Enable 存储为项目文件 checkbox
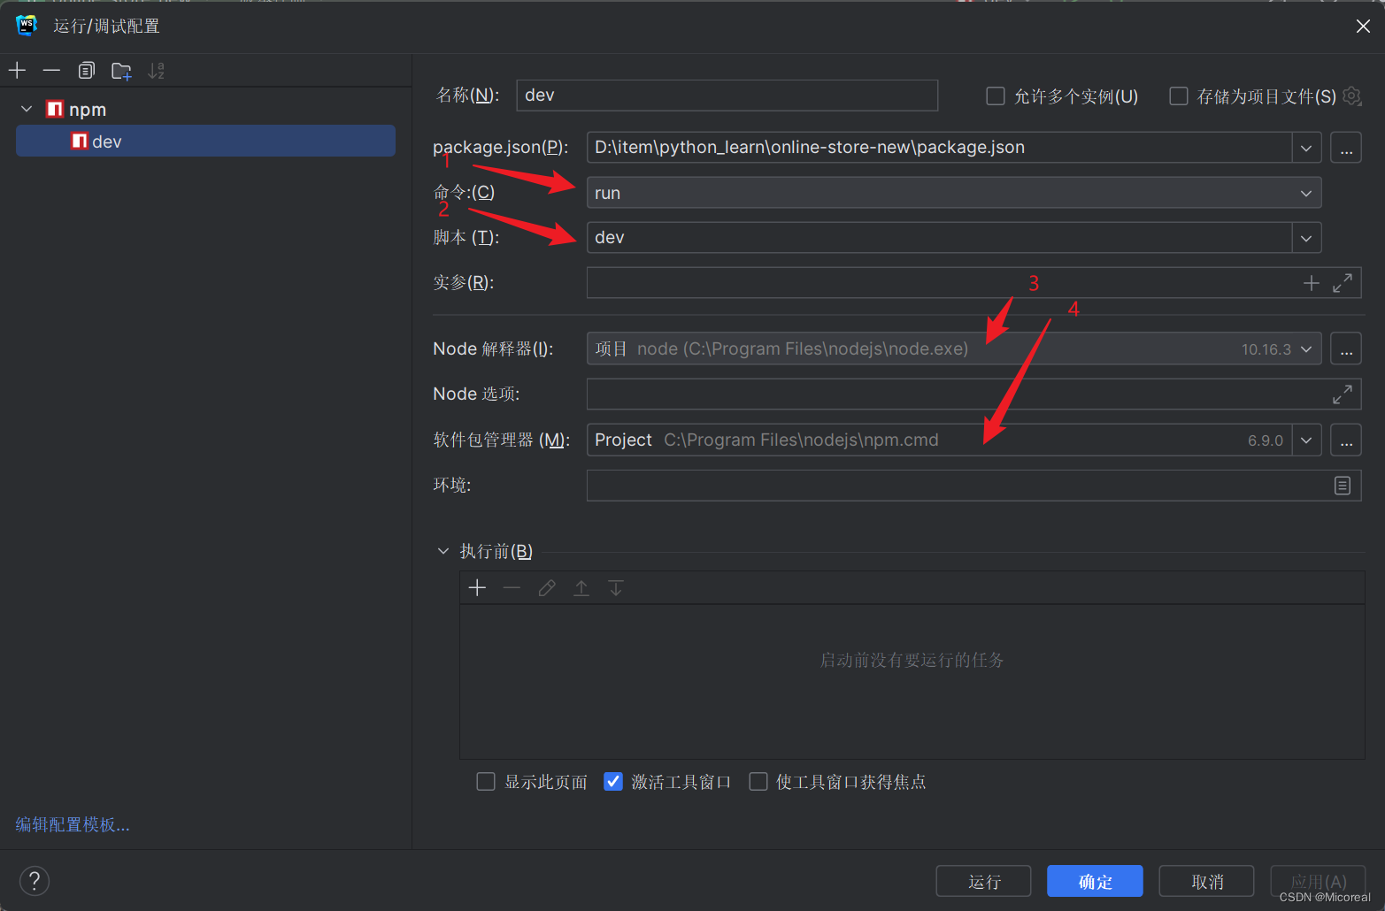 [1179, 96]
